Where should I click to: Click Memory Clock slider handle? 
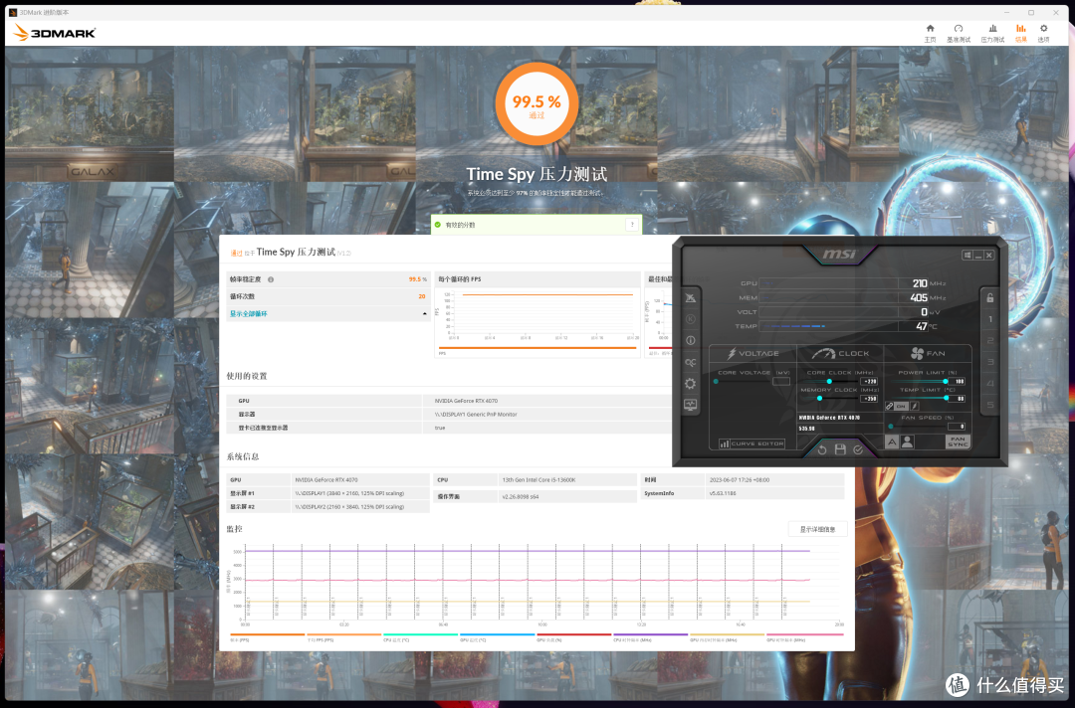(819, 398)
